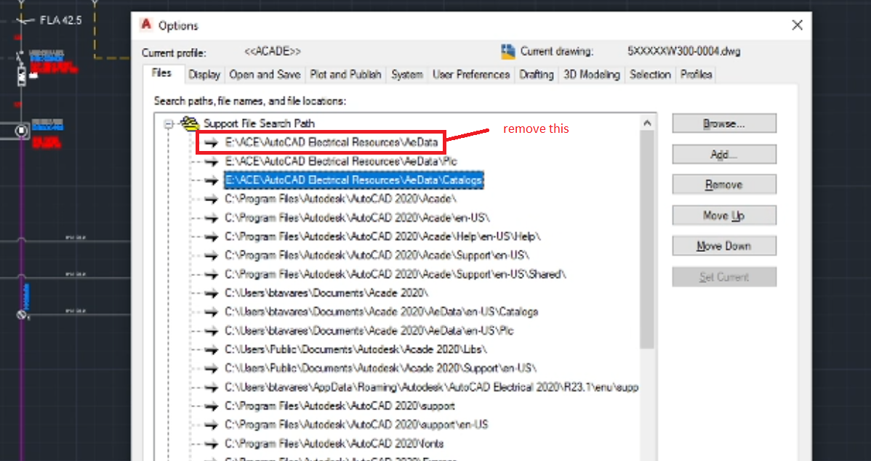Click the Remove button
Image resolution: width=871 pixels, height=461 pixels.
724,184
